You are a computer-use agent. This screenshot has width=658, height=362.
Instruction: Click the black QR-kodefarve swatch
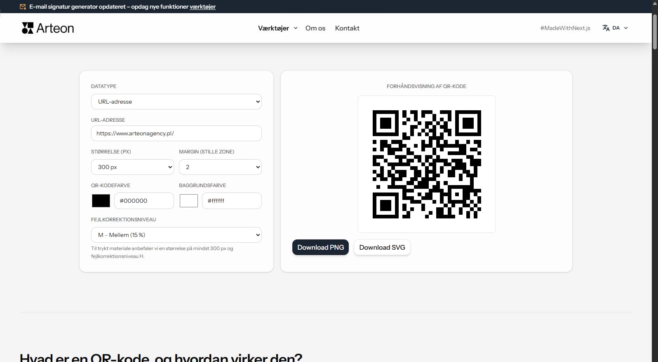[101, 201]
